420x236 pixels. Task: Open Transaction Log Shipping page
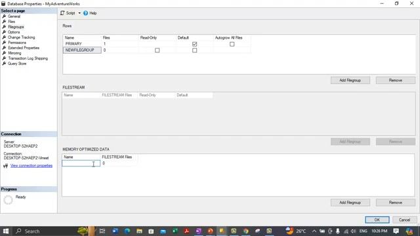pyautogui.click(x=28, y=58)
